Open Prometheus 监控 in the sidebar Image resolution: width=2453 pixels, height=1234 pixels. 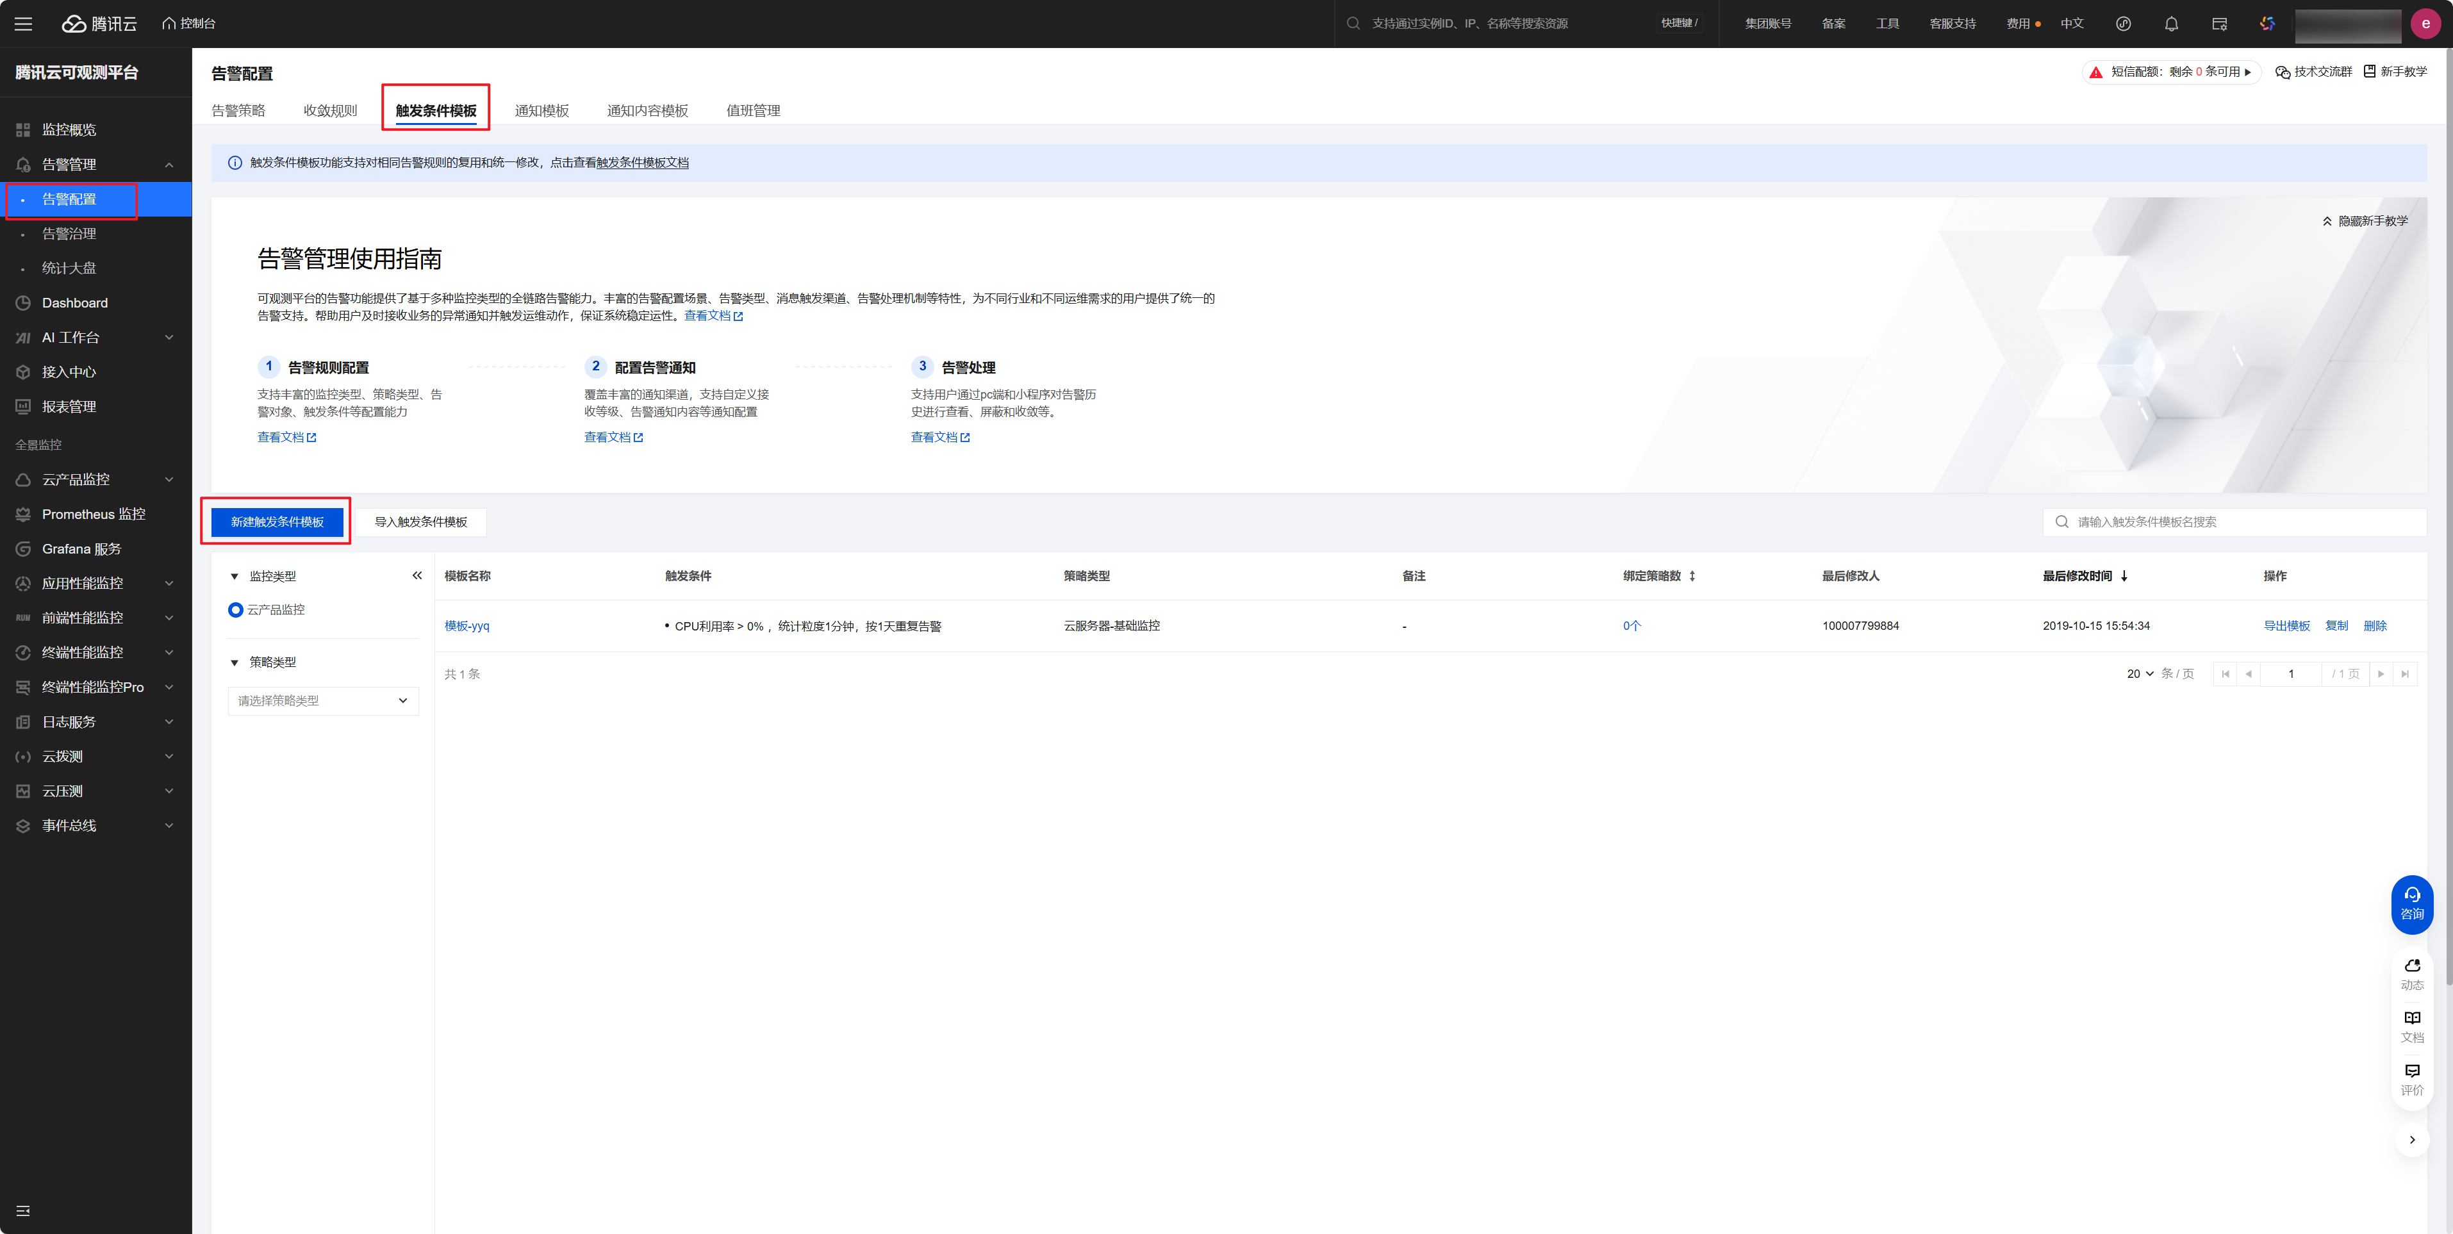tap(95, 514)
